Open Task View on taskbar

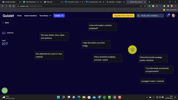click(x=69, y=97)
